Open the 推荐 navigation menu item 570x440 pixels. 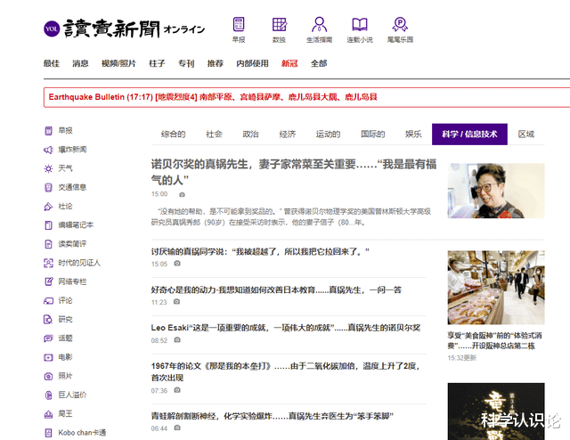216,63
